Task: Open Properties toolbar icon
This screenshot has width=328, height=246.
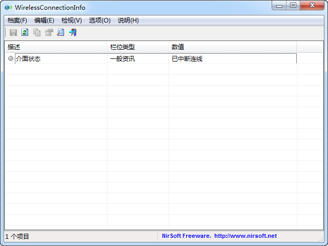Action: (x=49, y=32)
